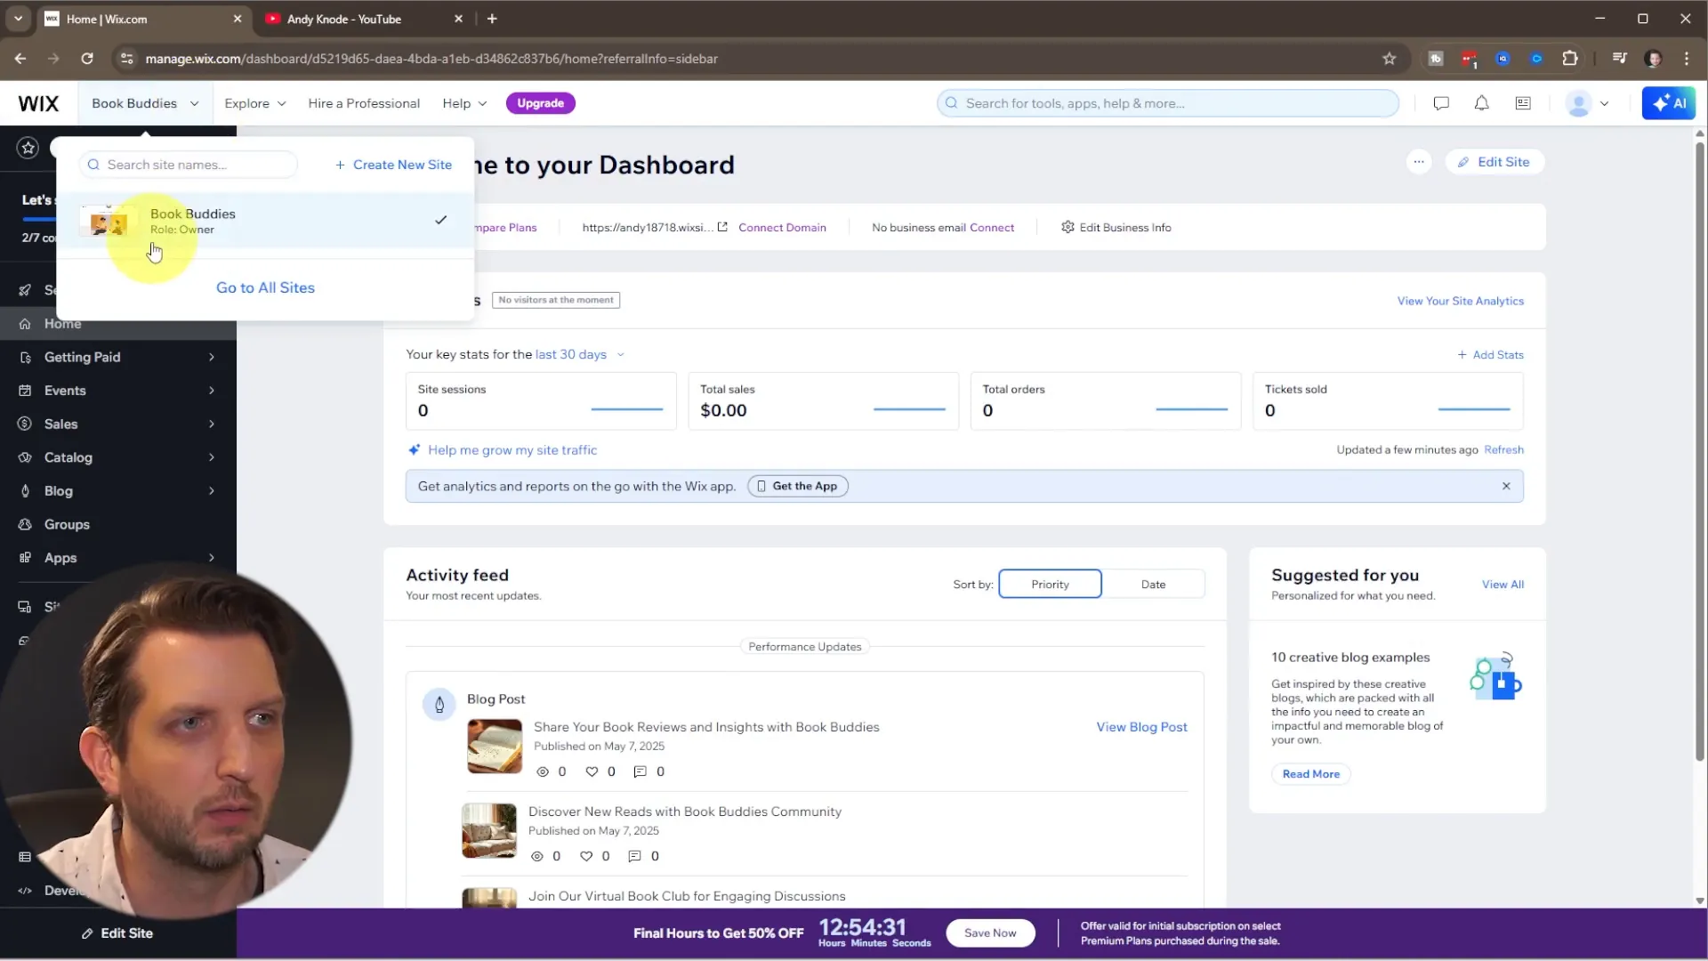Select the Book Buddies site with checkmark

coord(267,220)
